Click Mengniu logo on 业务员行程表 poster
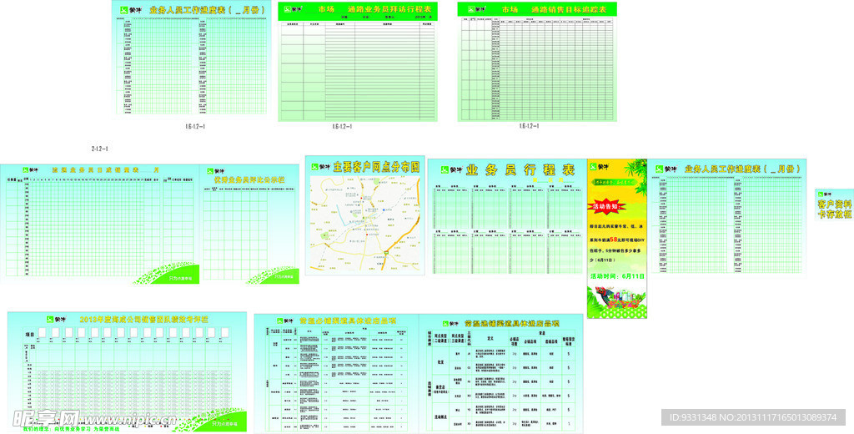The height and width of the screenshot is (434, 854). click(x=450, y=170)
